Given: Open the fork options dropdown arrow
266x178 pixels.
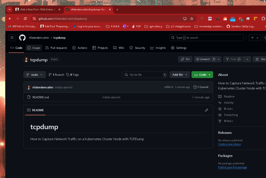Looking at the screenshot, I should tap(247, 59).
